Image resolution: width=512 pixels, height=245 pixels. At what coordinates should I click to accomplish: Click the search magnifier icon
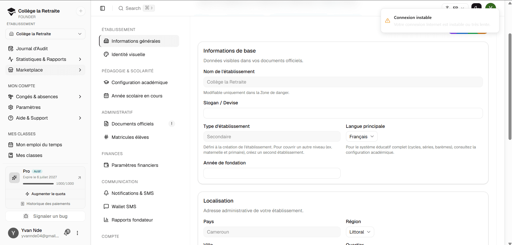tap(121, 8)
